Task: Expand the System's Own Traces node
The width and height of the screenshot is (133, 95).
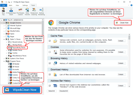Action: point(4,58)
